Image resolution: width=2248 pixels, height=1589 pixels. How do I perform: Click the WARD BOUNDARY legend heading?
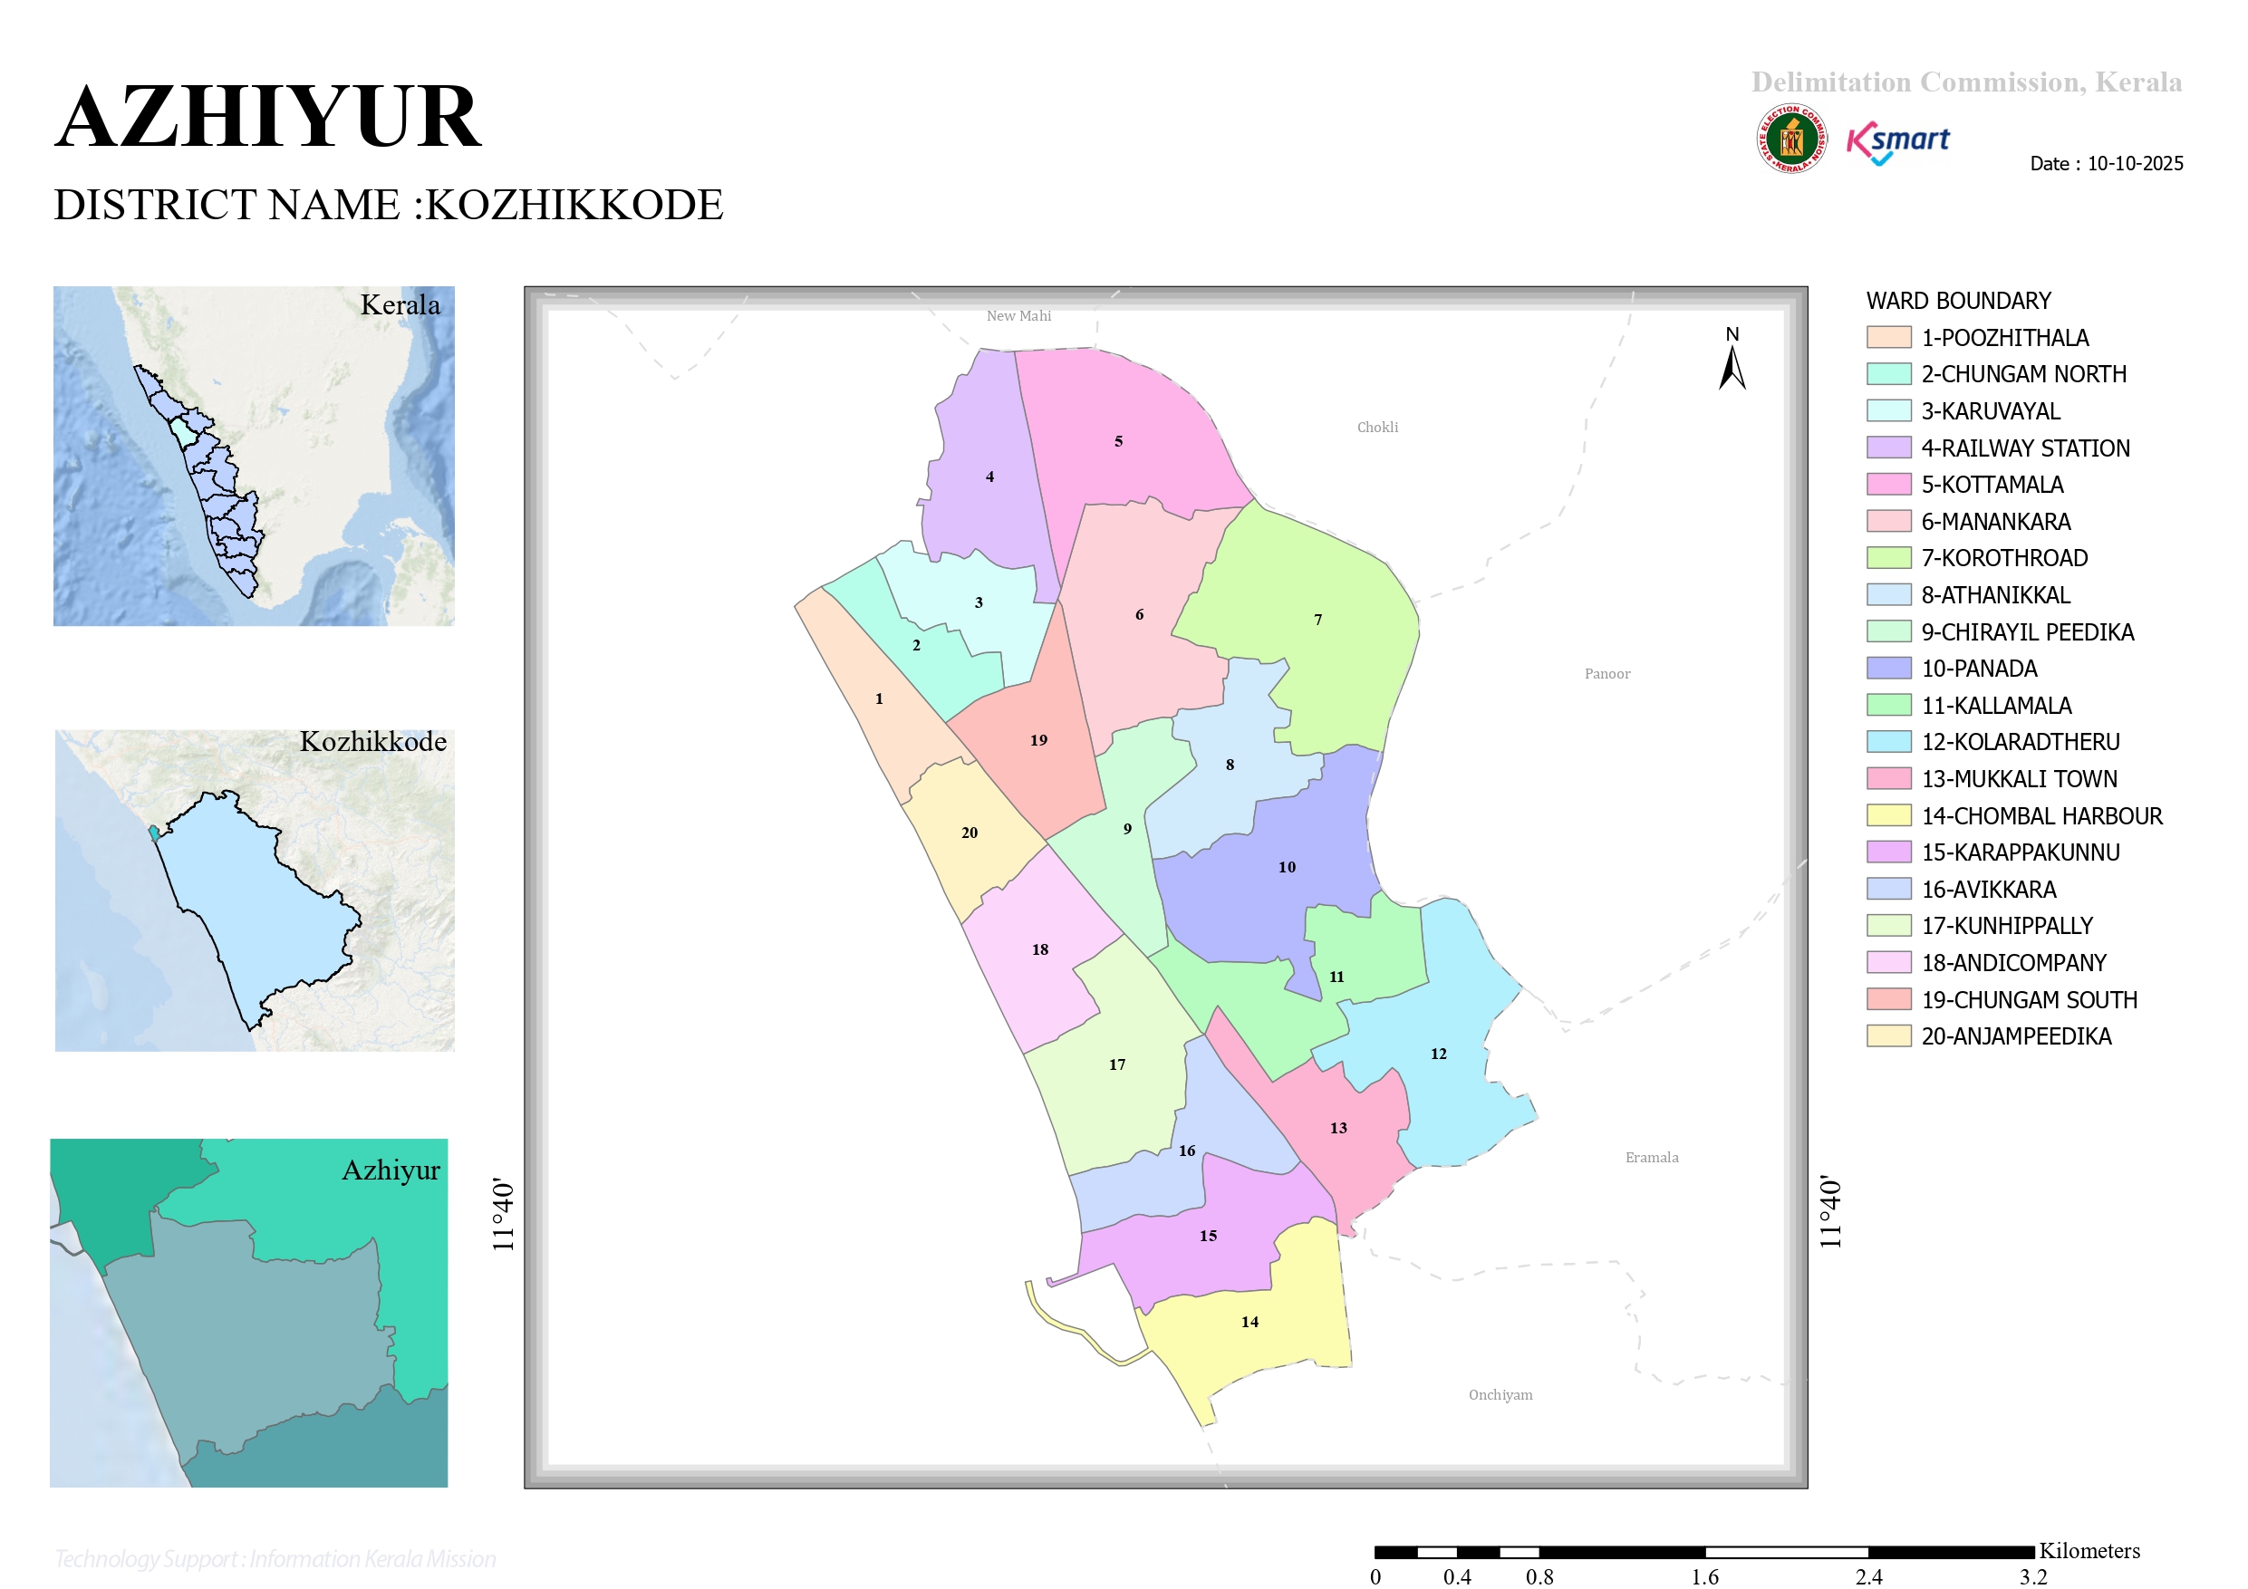(x=1958, y=301)
